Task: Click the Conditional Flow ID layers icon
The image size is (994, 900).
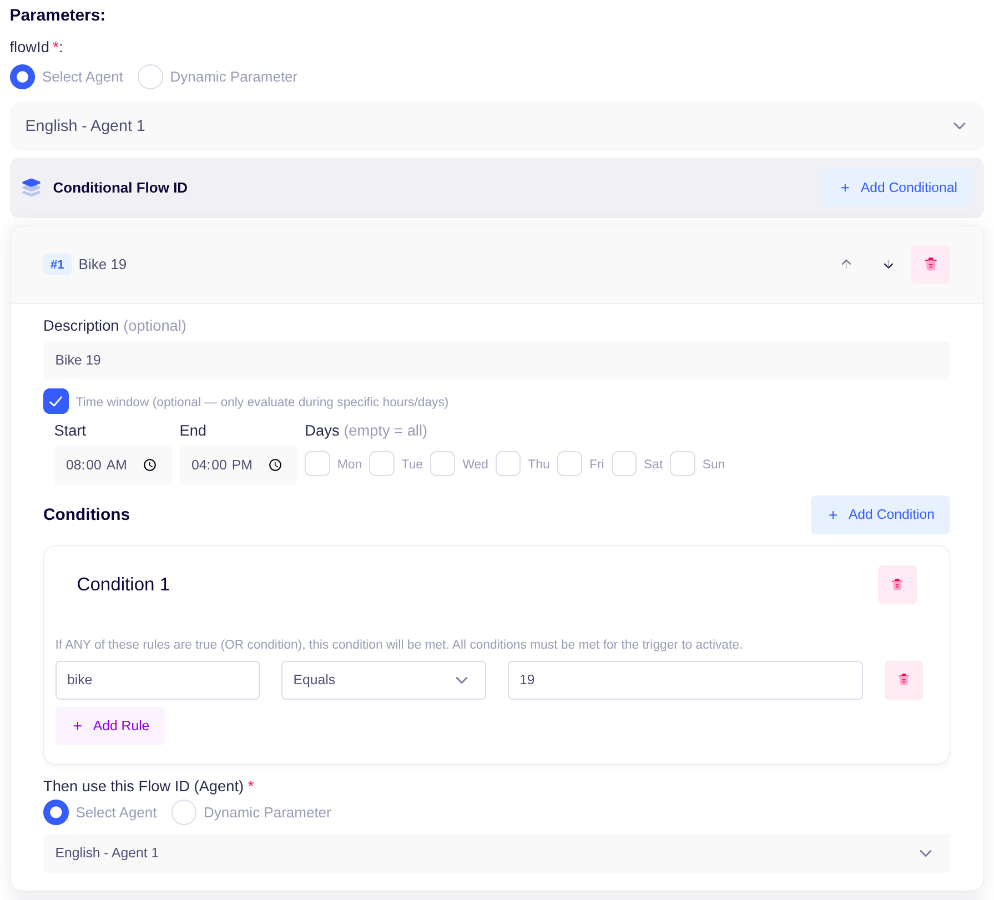Action: (x=32, y=188)
